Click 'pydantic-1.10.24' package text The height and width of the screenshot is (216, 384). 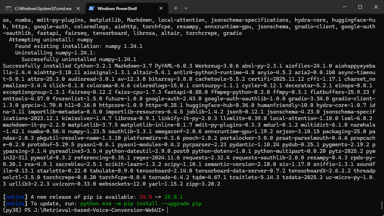click(x=254, y=145)
